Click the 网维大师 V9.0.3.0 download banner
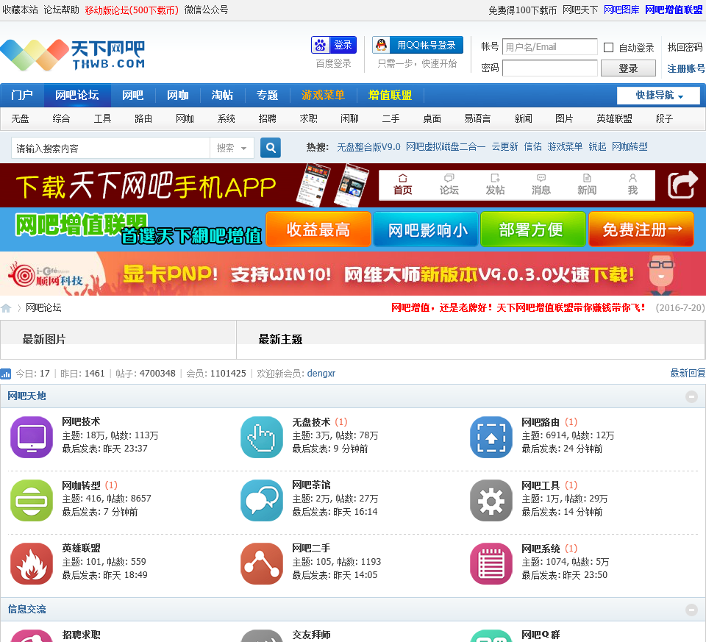 [x=353, y=274]
